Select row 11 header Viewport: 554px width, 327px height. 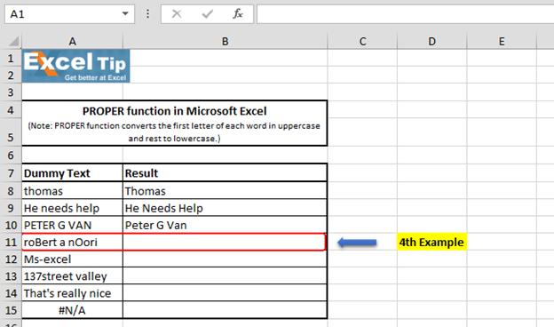coord(11,243)
